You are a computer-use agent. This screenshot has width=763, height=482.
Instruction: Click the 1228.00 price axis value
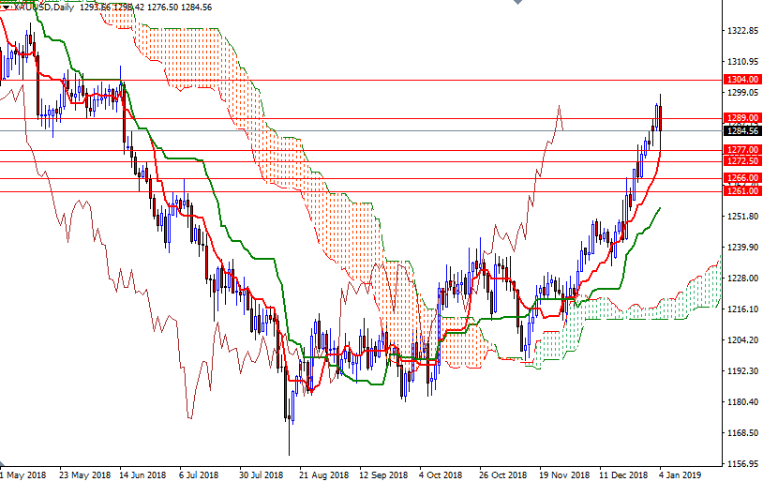741,279
